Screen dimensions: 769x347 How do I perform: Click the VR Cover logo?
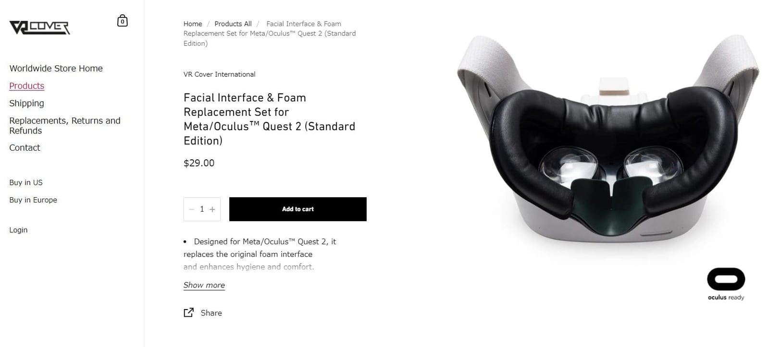tap(40, 27)
